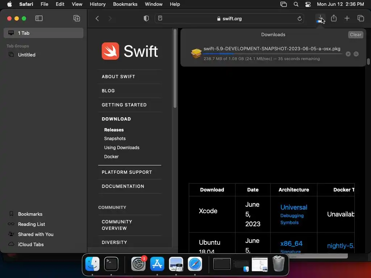371x278 pixels.
Task: Clear the Downloads list
Action: click(x=355, y=34)
